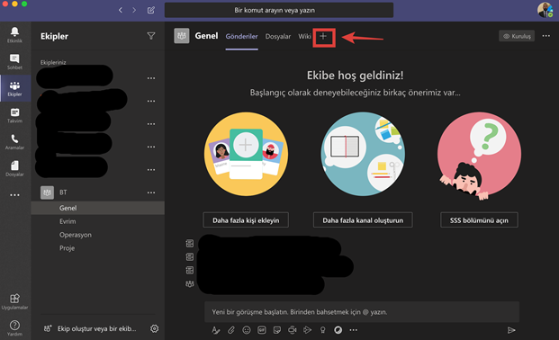Click the BT team avatar
This screenshot has height=340, width=559.
(x=47, y=192)
